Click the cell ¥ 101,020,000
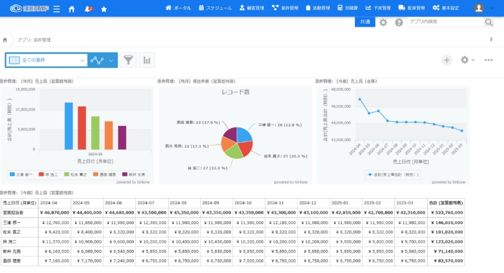 pyautogui.click(x=446, y=232)
